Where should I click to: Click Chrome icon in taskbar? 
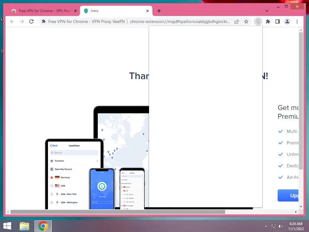[x=43, y=226]
